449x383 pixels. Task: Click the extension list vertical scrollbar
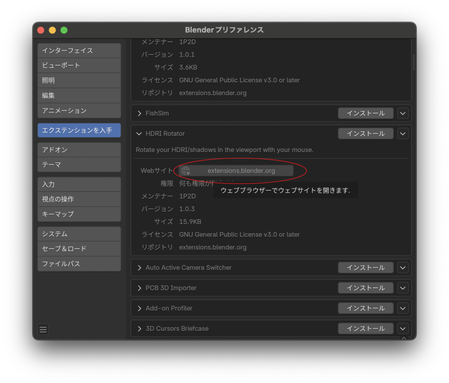pos(414,62)
